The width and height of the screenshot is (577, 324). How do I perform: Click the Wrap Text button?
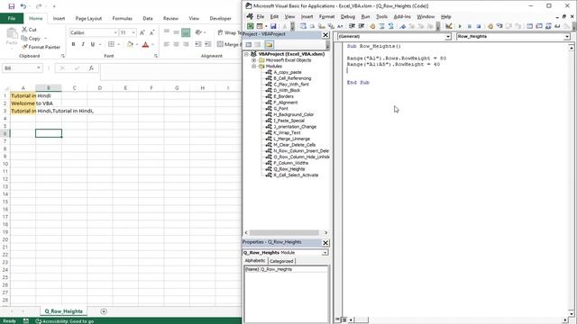[228, 32]
